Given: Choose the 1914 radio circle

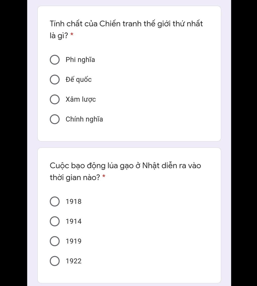Looking at the screenshot, I should click(55, 221).
